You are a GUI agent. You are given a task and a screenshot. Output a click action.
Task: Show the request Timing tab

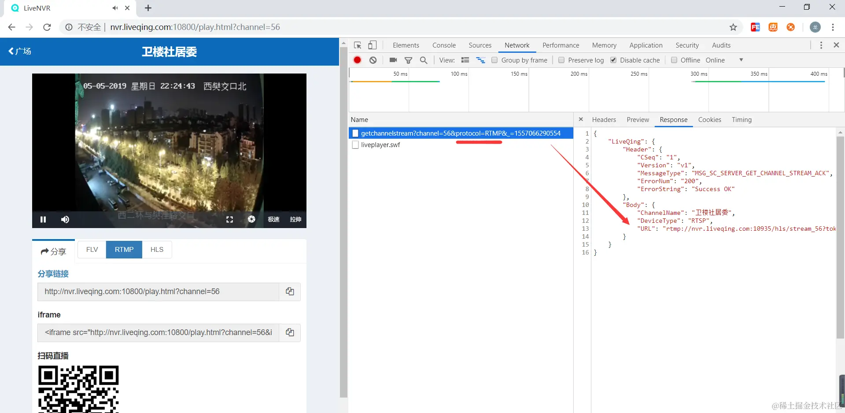click(742, 120)
